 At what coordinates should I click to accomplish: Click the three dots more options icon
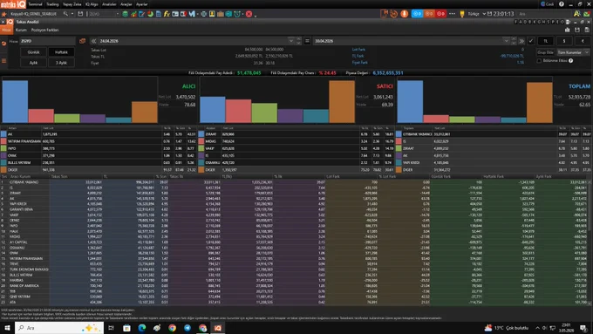click(x=452, y=14)
